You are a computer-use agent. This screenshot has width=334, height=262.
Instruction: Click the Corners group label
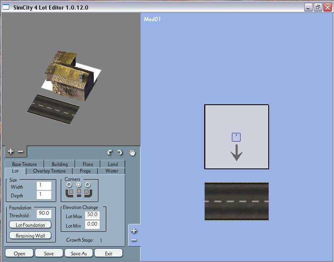click(72, 179)
